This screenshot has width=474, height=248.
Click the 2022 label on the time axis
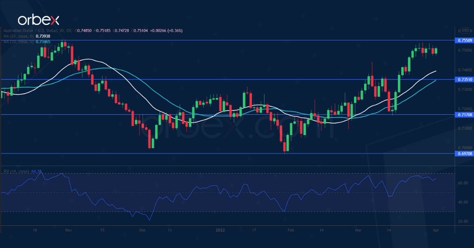point(220,230)
